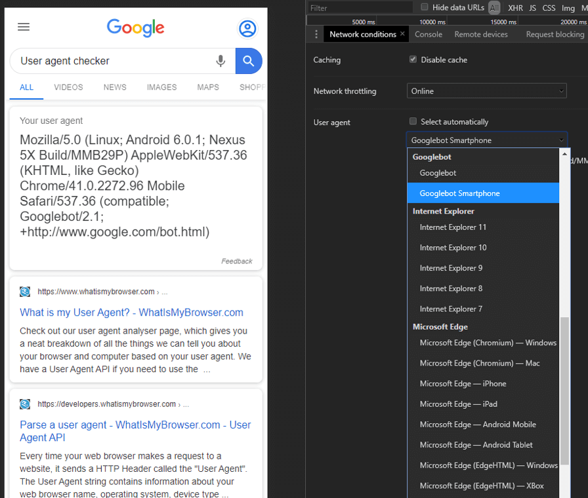Select Microsoft Edge — iPad option
Viewport: 588px width, 498px height.
[x=483, y=404]
